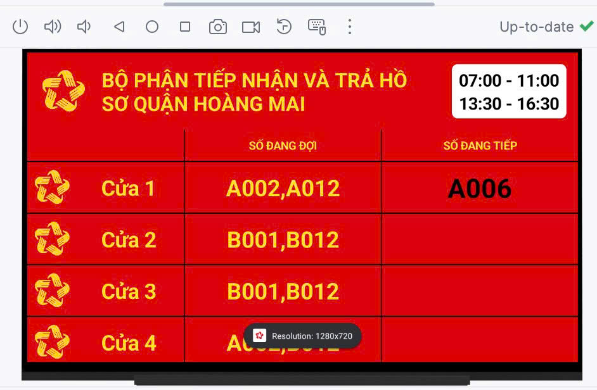Click the Up-to-date status indicator

546,27
